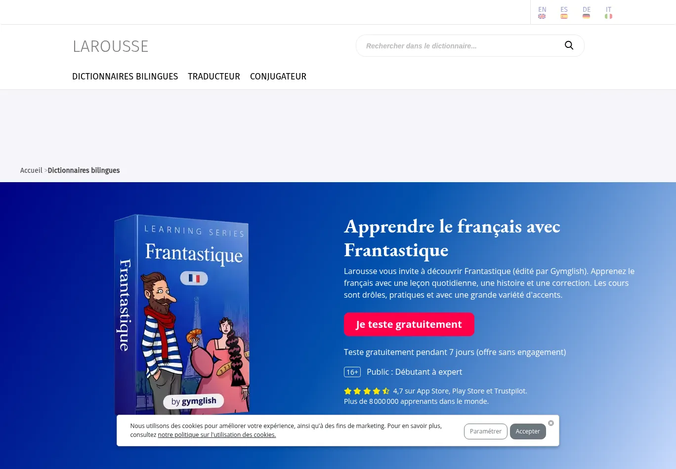The image size is (676, 469).
Task: Click the LAROUSSE logo
Action: pos(111,46)
